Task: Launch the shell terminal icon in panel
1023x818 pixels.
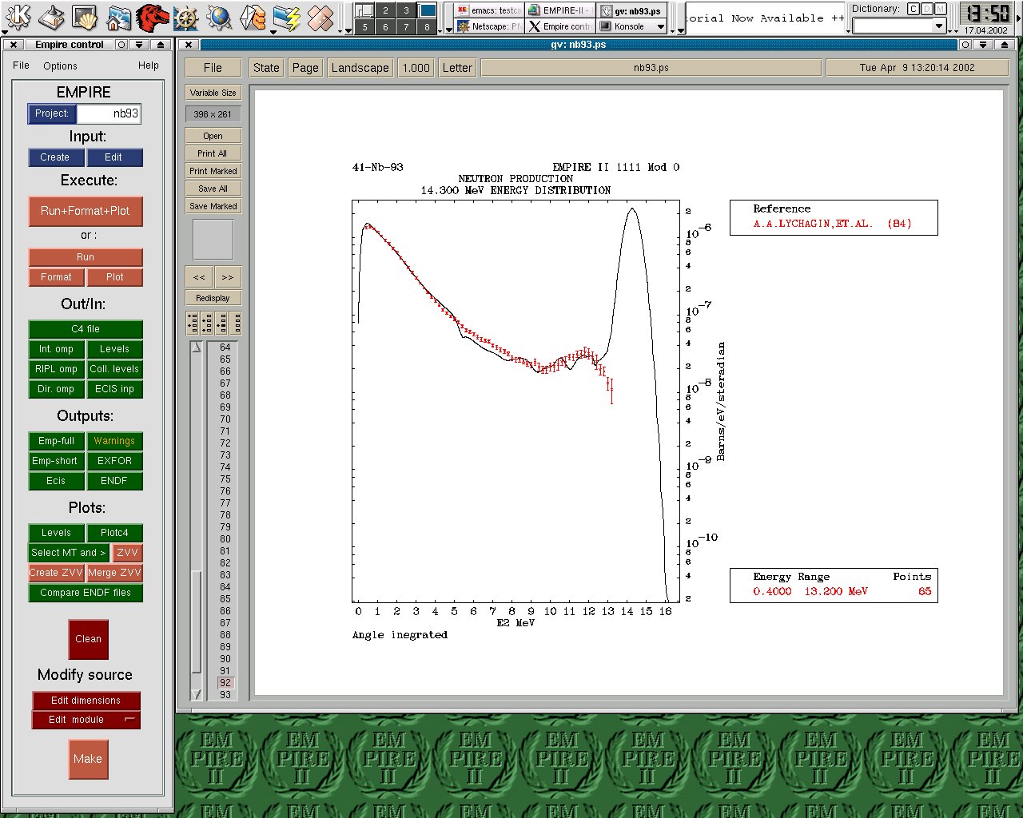Action: coord(85,17)
